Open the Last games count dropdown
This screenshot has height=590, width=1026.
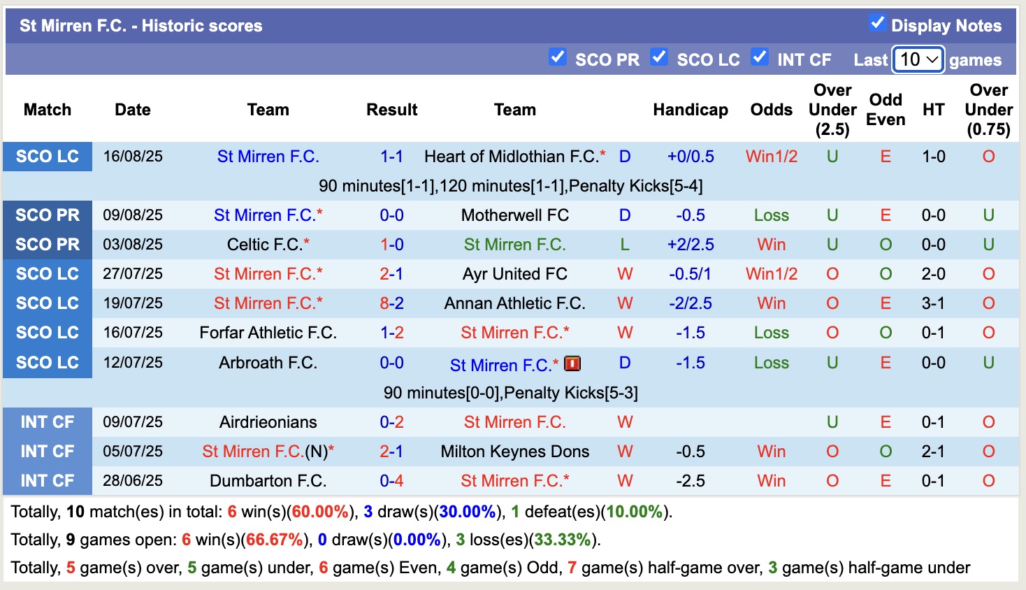click(x=918, y=60)
